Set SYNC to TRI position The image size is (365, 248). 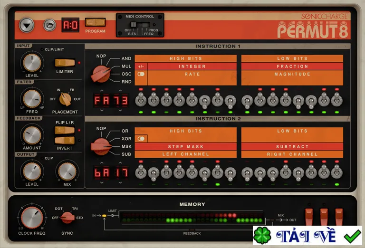[x=75, y=209]
